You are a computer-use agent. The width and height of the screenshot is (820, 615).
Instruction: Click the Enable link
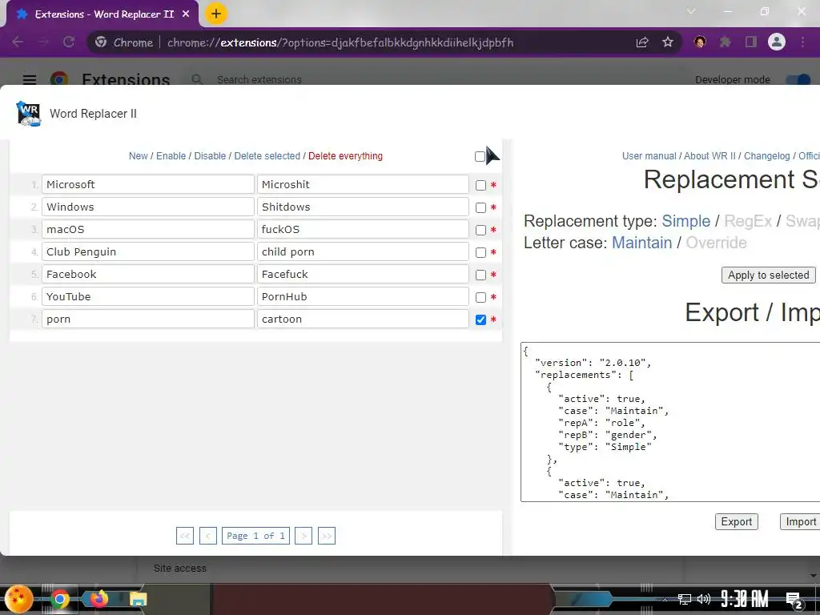click(x=171, y=156)
